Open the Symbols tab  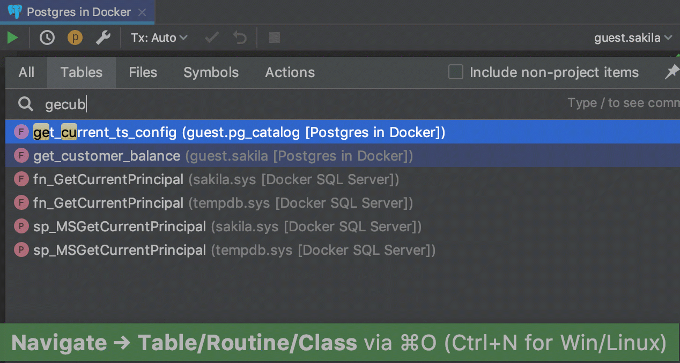tap(211, 72)
